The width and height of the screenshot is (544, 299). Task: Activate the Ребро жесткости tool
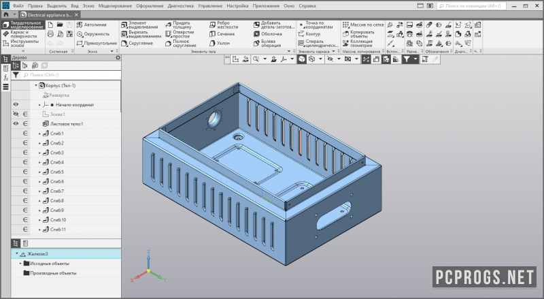click(224, 25)
